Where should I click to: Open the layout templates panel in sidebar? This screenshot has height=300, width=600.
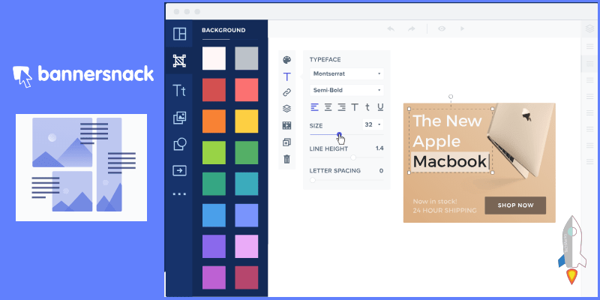178,34
